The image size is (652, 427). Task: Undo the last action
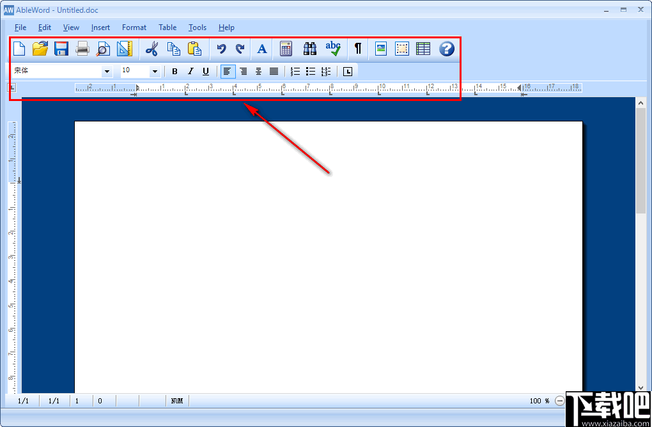point(221,49)
